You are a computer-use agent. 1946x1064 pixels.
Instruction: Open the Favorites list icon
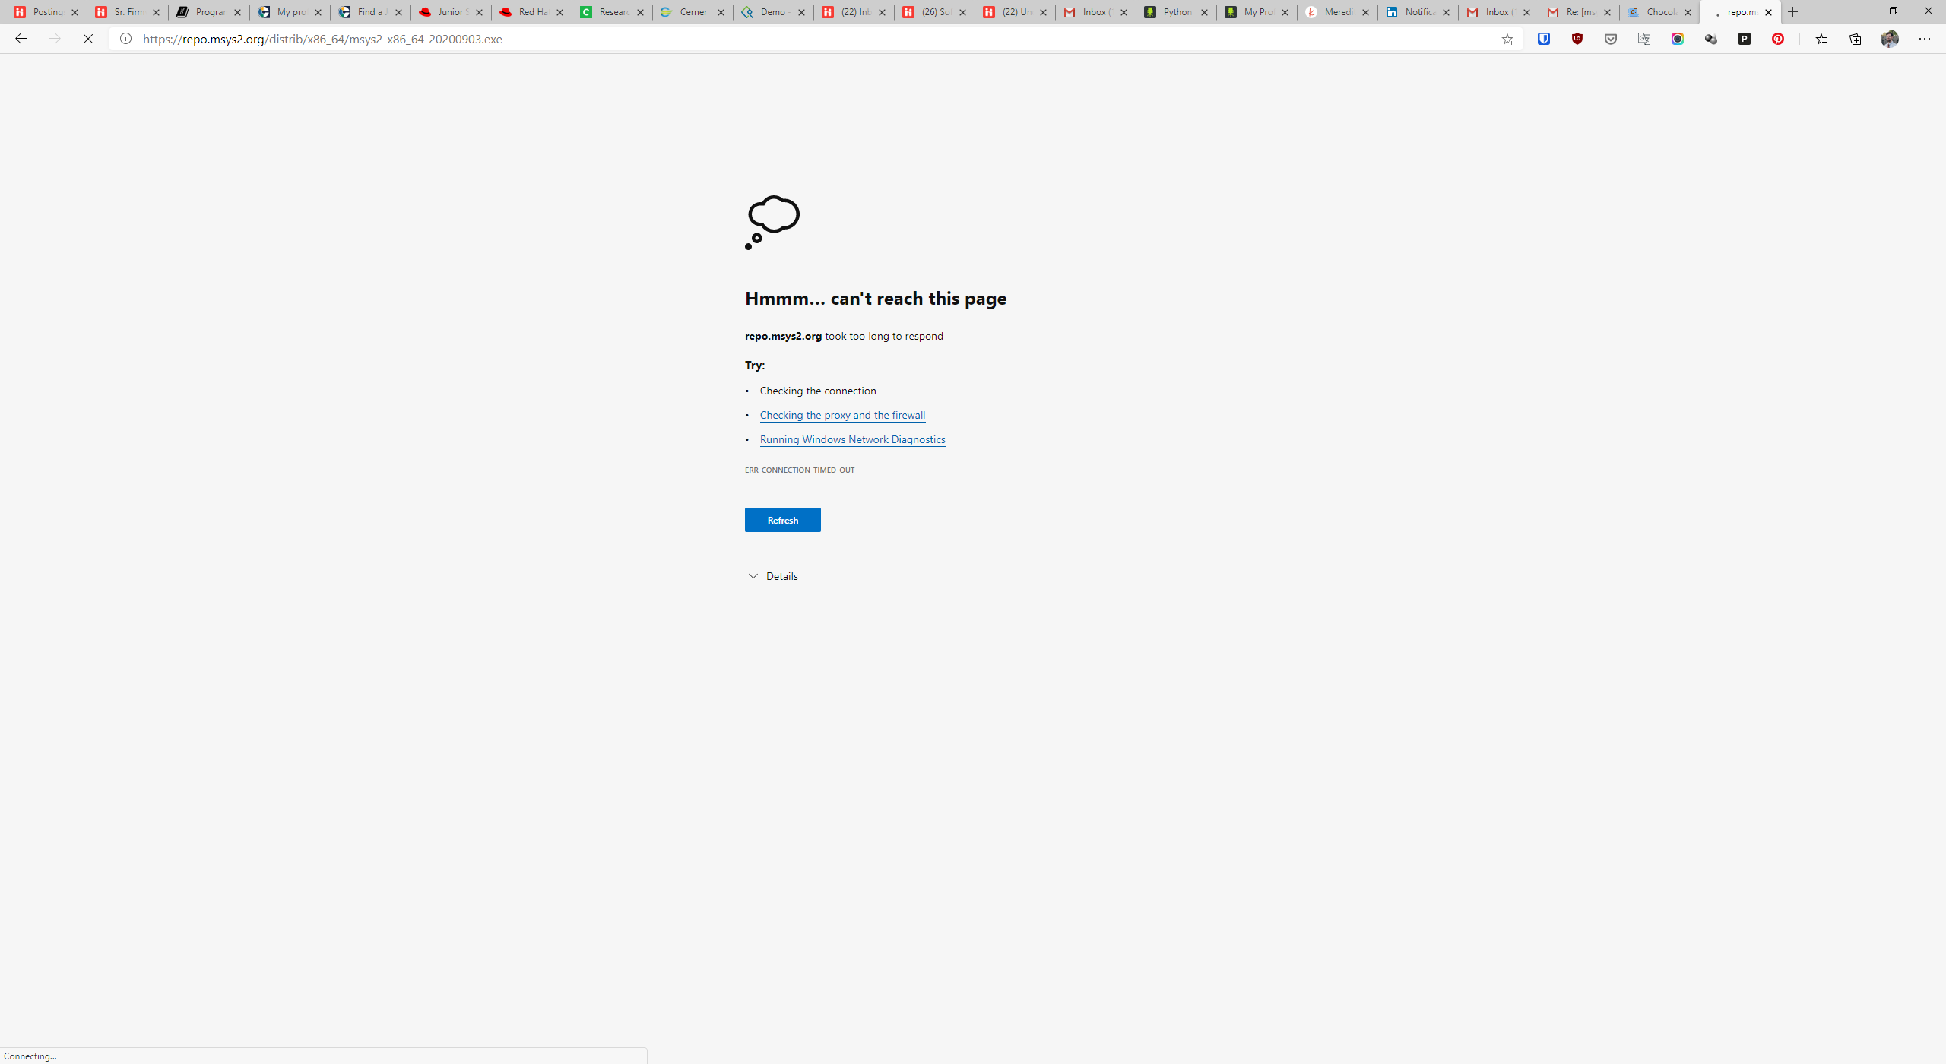1822,39
